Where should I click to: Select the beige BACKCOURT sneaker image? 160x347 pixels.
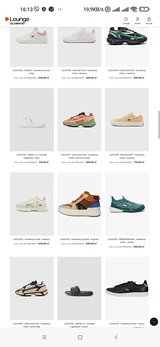pos(127,119)
